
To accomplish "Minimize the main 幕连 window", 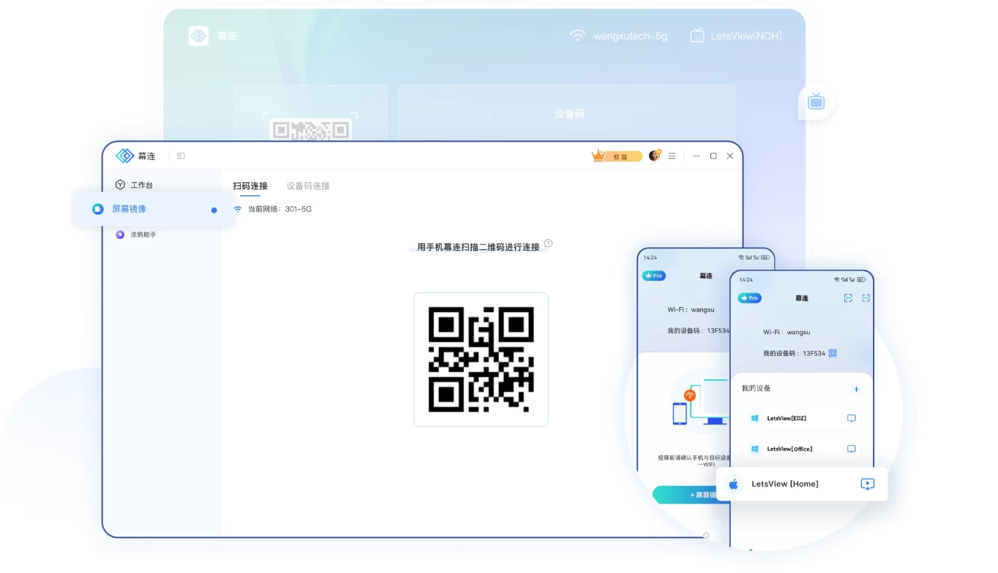I will tap(697, 156).
